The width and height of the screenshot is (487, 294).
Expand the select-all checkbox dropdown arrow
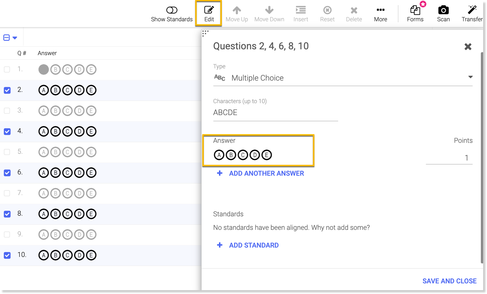[15, 38]
